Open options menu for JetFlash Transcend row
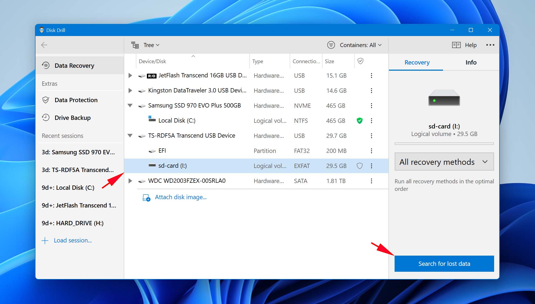Screen dimensions: 535x304 pyautogui.click(x=371, y=76)
